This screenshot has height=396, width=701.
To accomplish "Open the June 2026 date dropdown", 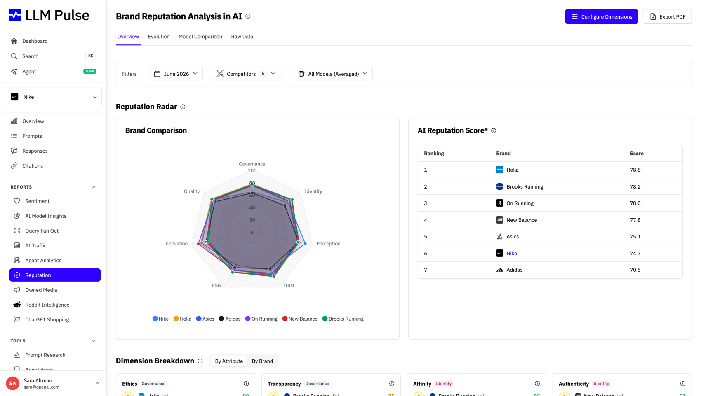I will tap(176, 74).
